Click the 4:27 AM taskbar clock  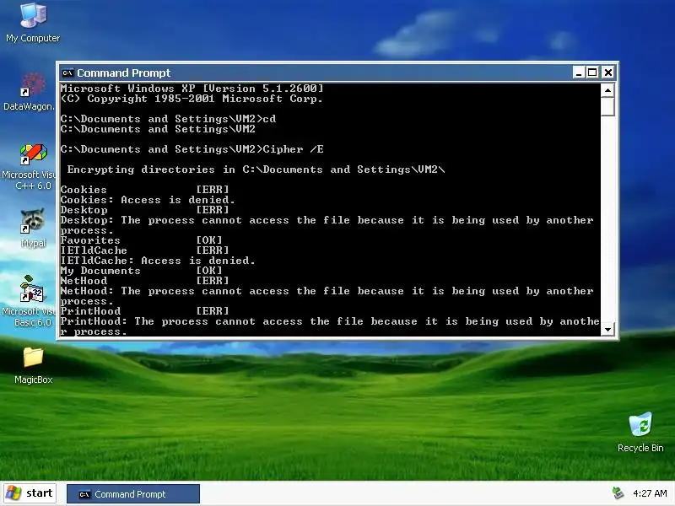pos(650,493)
